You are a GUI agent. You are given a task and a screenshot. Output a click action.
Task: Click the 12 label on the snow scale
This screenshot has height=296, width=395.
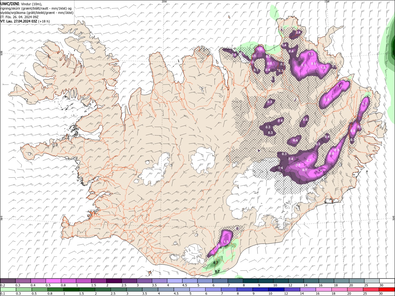tap(290, 285)
